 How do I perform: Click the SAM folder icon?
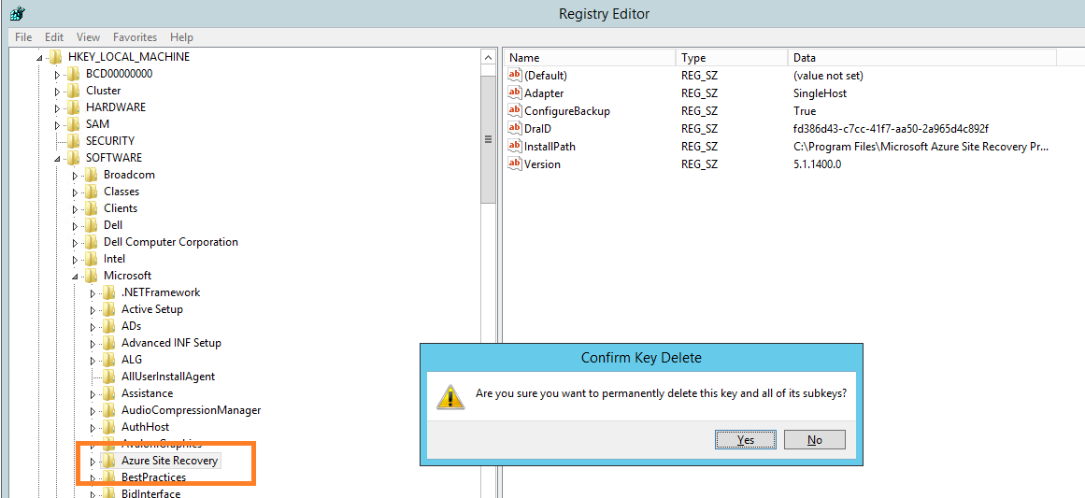click(73, 124)
